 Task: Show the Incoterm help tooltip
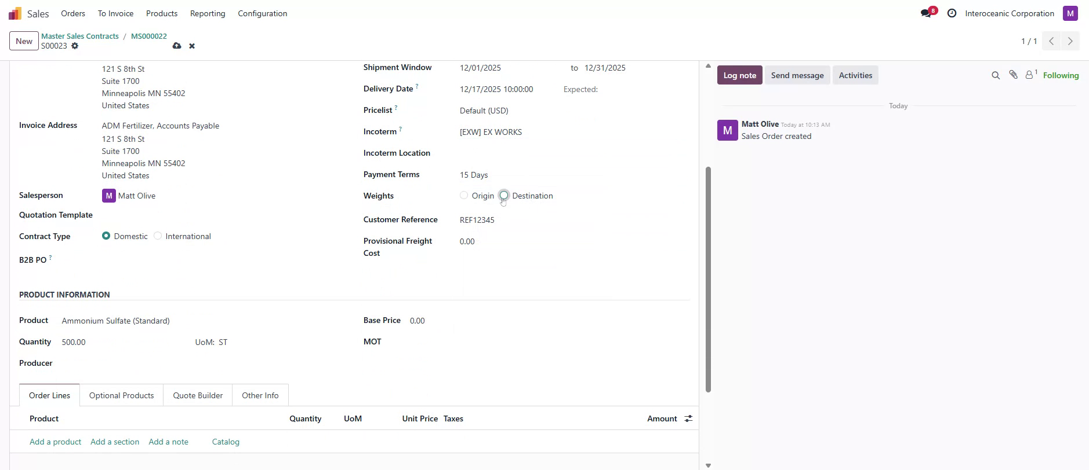click(x=400, y=129)
